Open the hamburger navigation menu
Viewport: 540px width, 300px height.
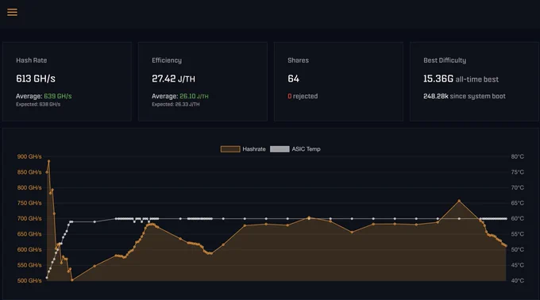(x=12, y=12)
